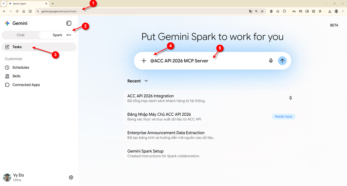Expand the Recent dropdown chevron
Screen dimensions: 347x186
(x=146, y=81)
